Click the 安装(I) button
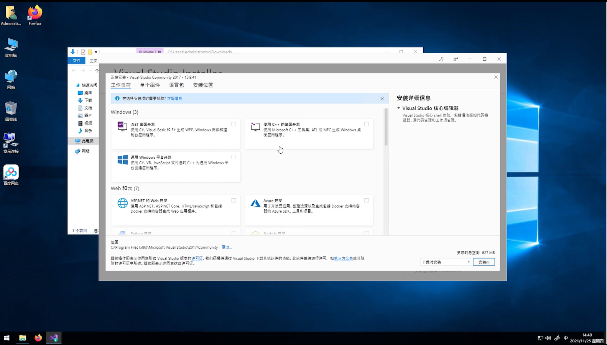The width and height of the screenshot is (607, 345). [x=484, y=262]
